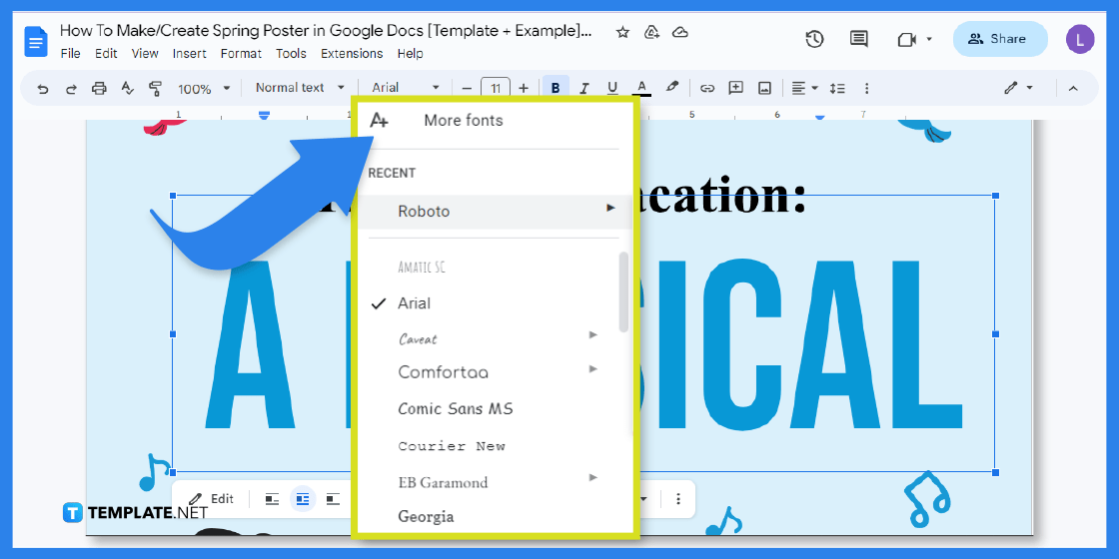1119x559 pixels.
Task: Toggle bold formatting
Action: [556, 89]
